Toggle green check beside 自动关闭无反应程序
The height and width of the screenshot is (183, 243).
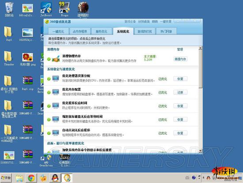[x=49, y=133]
